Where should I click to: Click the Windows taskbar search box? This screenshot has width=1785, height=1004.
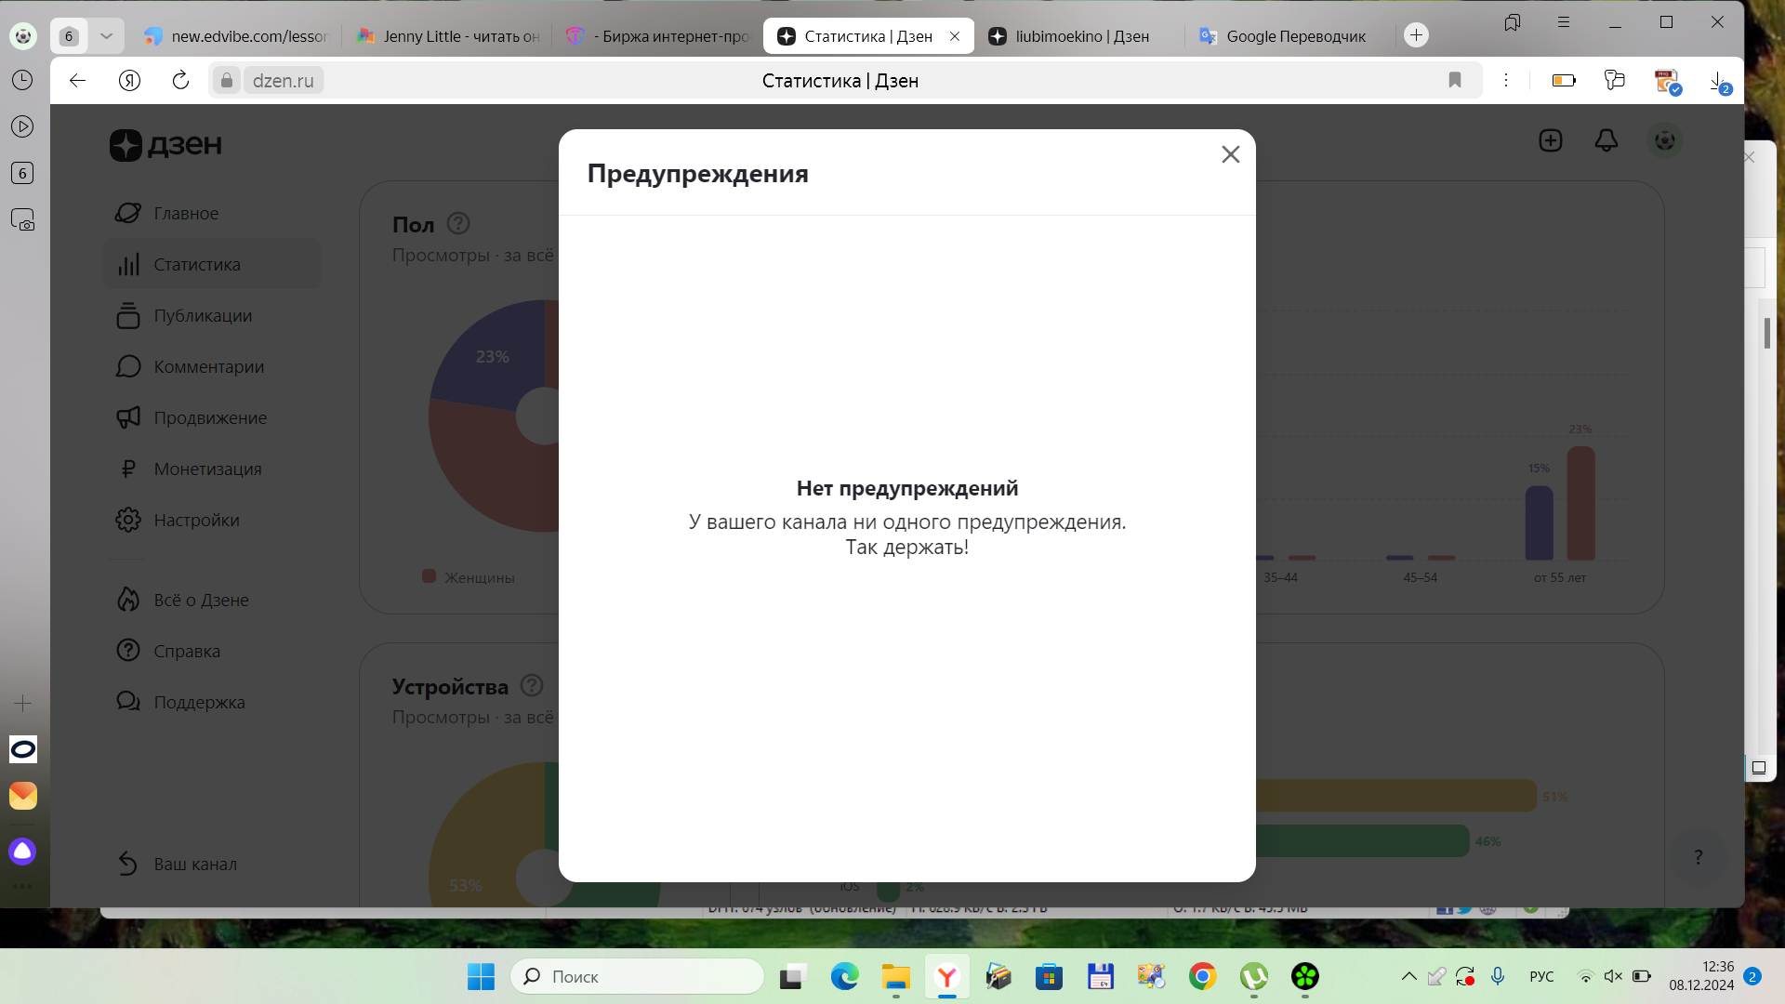[x=638, y=976]
